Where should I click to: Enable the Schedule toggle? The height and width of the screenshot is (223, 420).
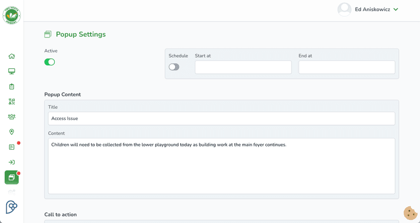174,67
